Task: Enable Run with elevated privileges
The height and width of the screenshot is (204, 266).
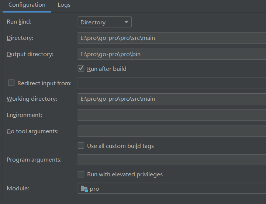Action: 81,174
